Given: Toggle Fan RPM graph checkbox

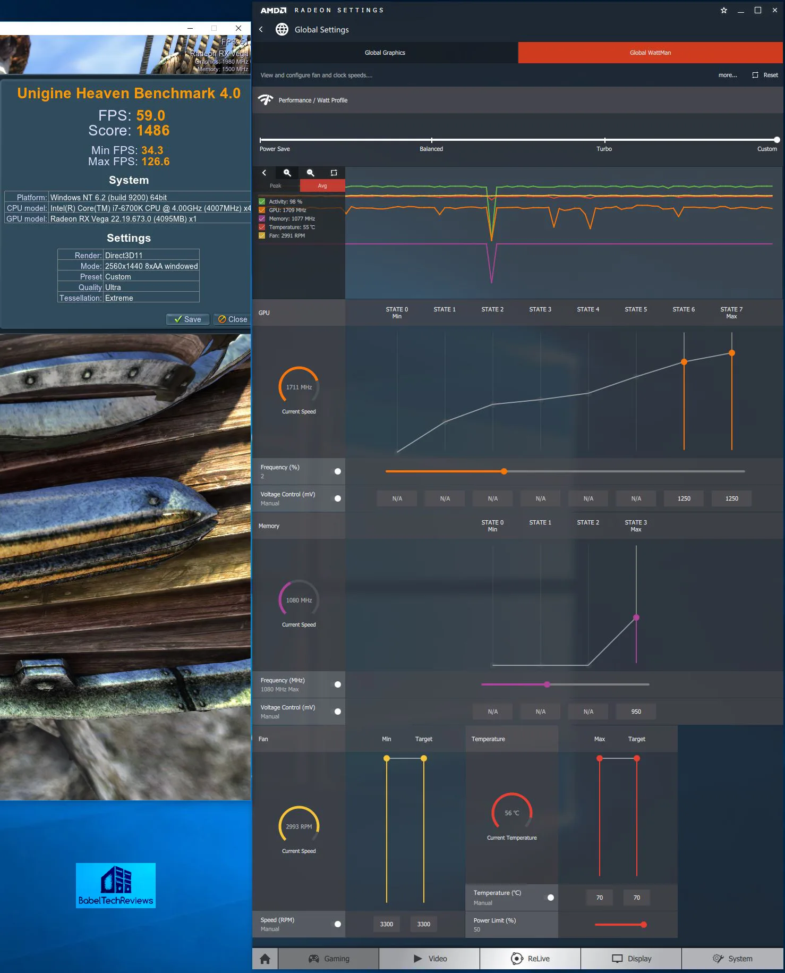Looking at the screenshot, I should click(262, 235).
